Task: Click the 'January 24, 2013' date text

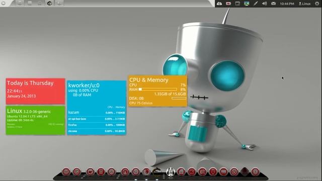Action: tap(21, 96)
